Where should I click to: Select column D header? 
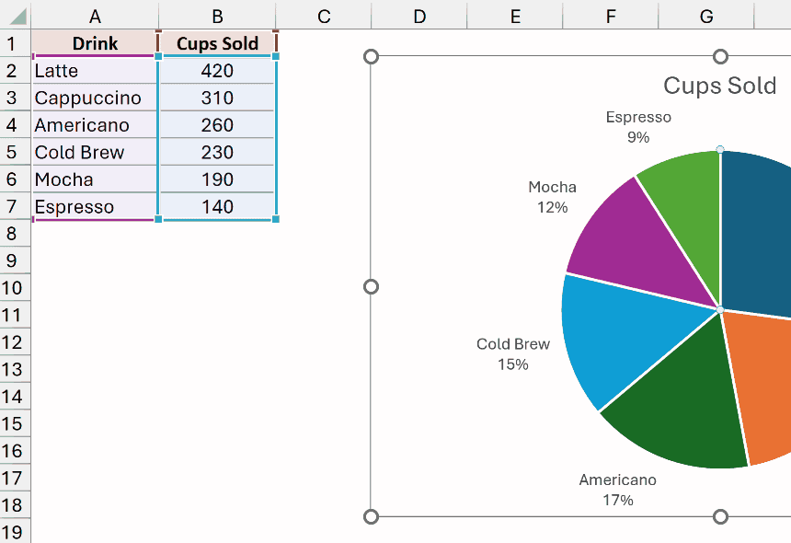419,17
